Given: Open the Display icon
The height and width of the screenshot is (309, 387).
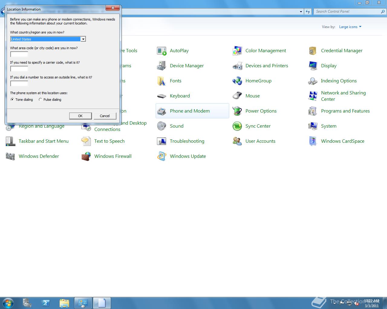Looking at the screenshot, I should pyautogui.click(x=313, y=66).
